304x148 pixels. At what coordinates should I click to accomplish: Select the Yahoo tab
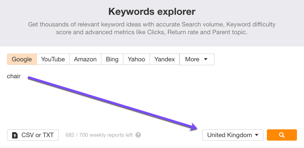pos(136,59)
